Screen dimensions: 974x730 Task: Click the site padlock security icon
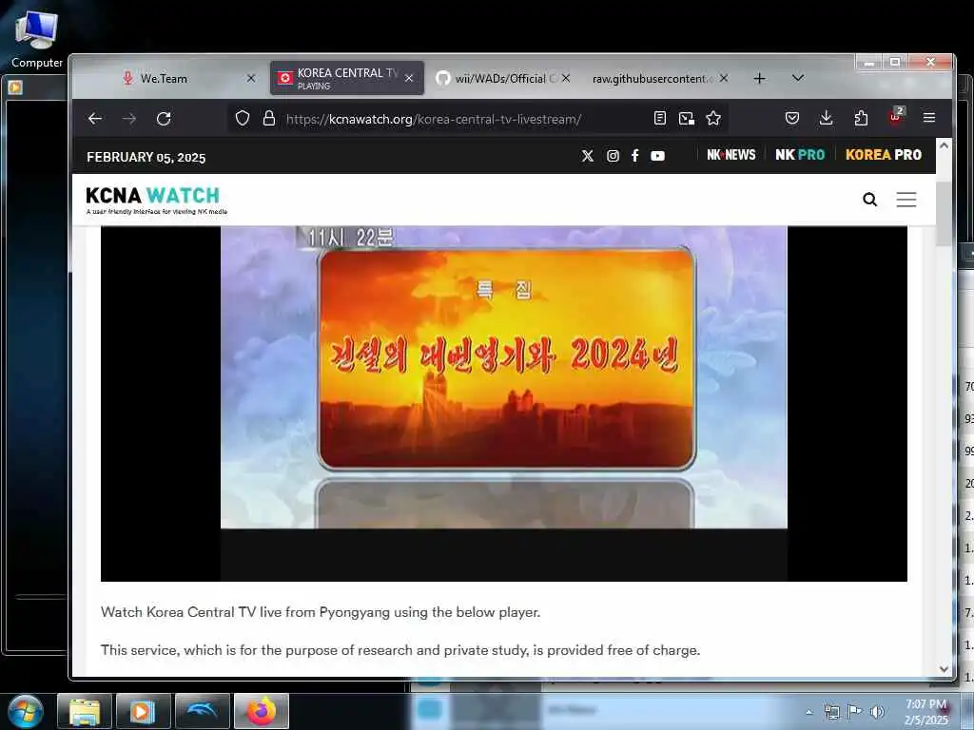pos(269,118)
